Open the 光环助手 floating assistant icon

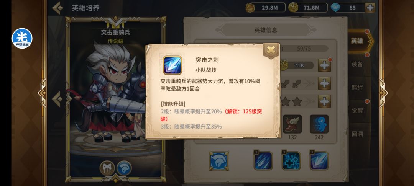[22, 39]
